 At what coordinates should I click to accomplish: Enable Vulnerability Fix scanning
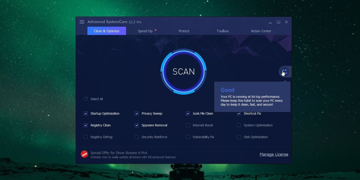click(187, 137)
